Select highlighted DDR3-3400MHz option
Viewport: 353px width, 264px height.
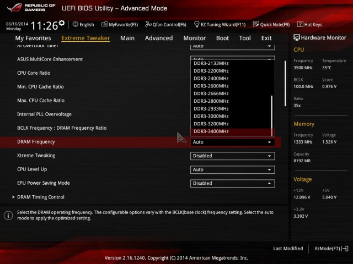[x=231, y=131]
